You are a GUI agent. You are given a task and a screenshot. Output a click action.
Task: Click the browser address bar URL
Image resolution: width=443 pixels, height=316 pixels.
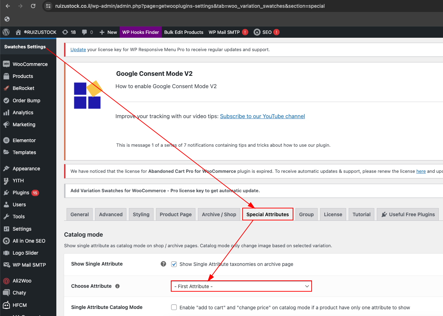pos(190,6)
